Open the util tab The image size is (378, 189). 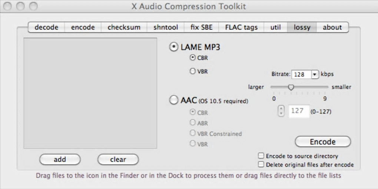pyautogui.click(x=275, y=27)
